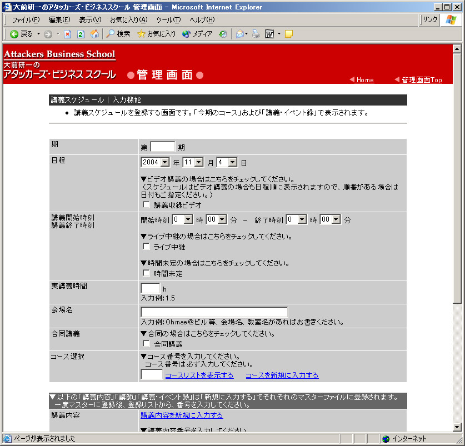The image size is (465, 446).
Task: Open the start minute dropdown
Action: [x=217, y=219]
